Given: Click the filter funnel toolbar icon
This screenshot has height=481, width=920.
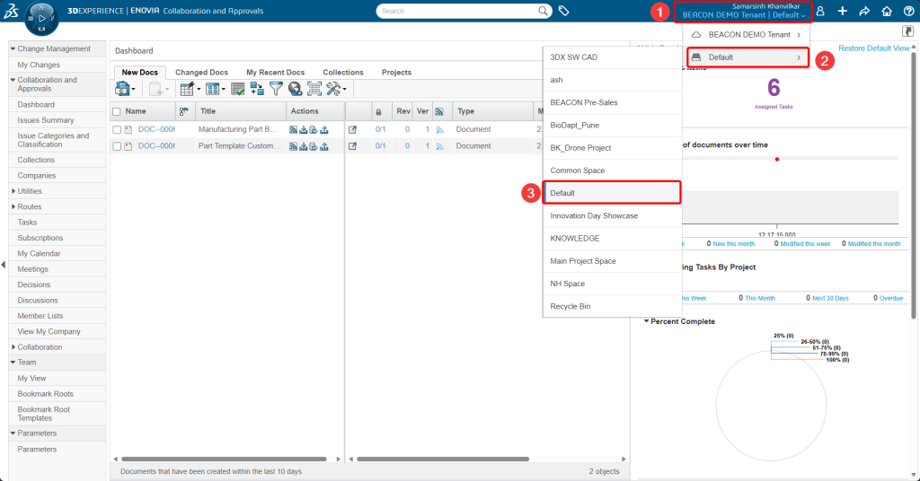Looking at the screenshot, I should 276,89.
